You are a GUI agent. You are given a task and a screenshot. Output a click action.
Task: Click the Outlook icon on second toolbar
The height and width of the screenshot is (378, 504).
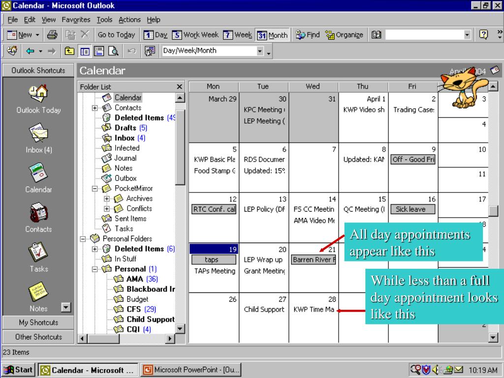tap(12, 51)
